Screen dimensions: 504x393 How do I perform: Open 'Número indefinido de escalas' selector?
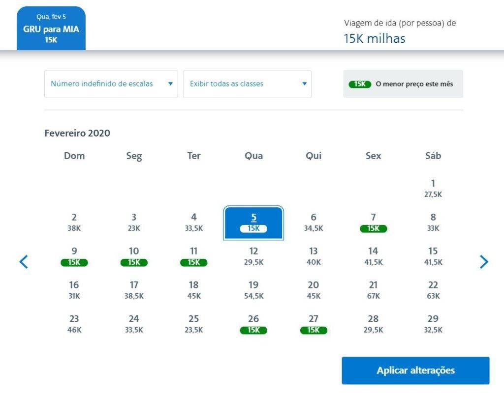pos(111,84)
